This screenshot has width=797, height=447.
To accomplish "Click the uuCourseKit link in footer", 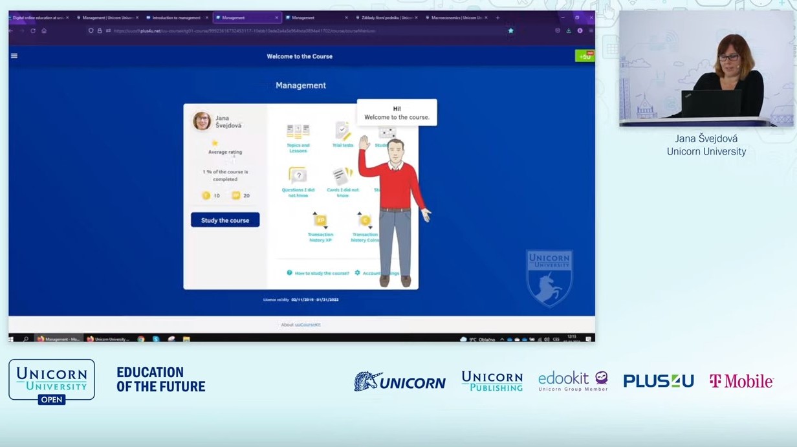I will click(x=309, y=325).
